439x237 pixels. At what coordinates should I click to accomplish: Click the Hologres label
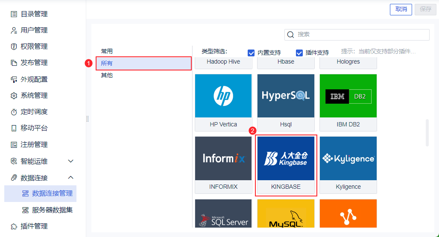coord(348,61)
